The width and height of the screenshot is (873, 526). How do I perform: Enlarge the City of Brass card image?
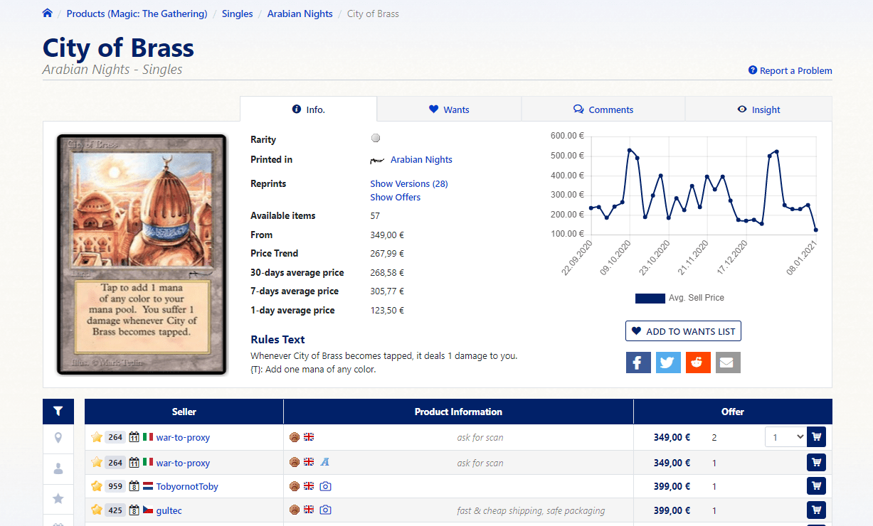click(x=142, y=254)
